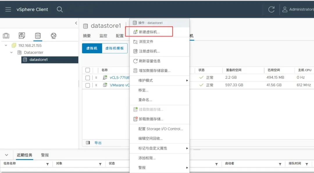Screen dimensions: 314x173
Task: Choose 编辑空间回收... from context menu
Action: tap(159, 139)
